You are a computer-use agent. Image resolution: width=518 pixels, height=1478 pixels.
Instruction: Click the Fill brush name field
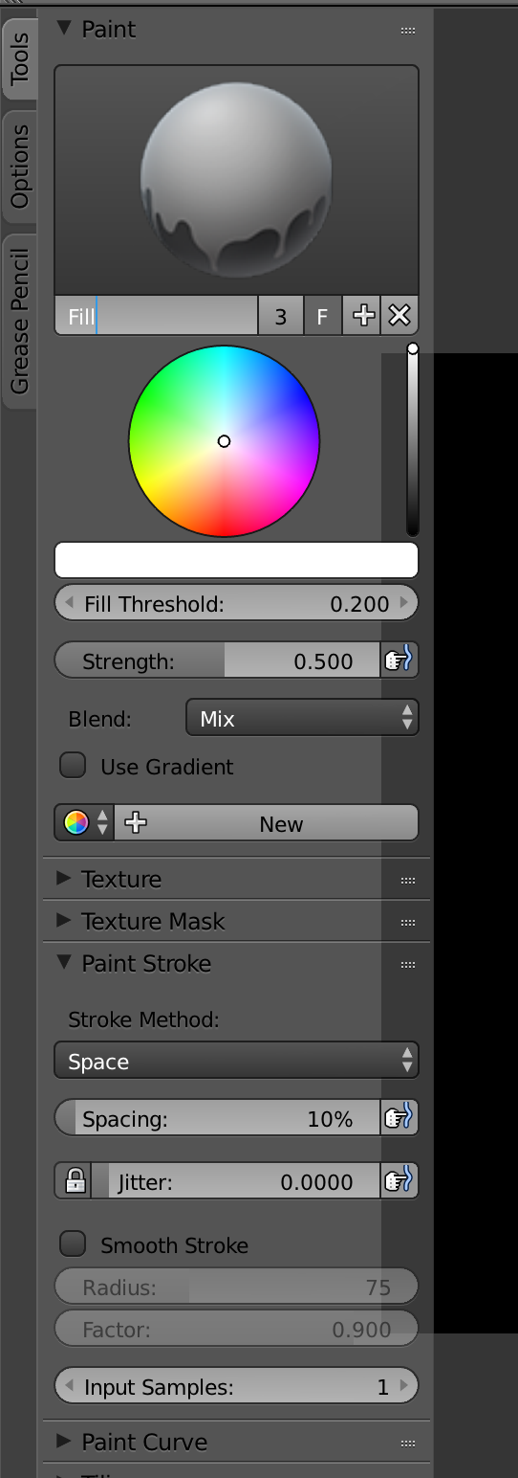156,316
